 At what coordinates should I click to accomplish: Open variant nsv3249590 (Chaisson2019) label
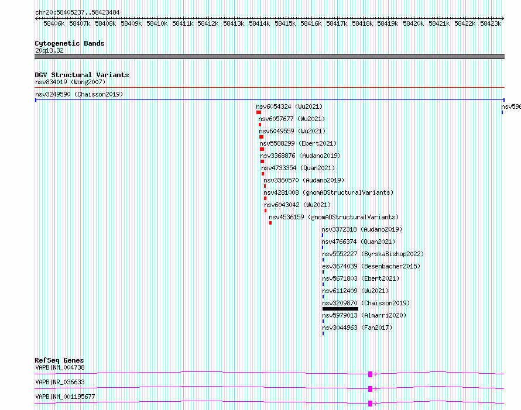pos(79,94)
